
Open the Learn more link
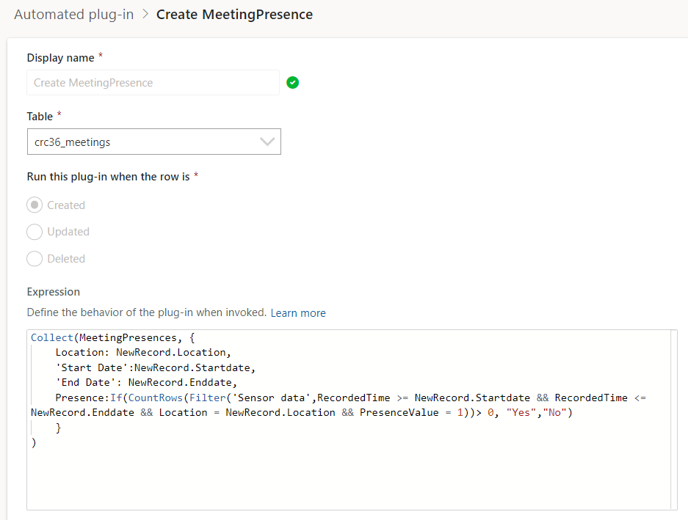pyautogui.click(x=298, y=313)
